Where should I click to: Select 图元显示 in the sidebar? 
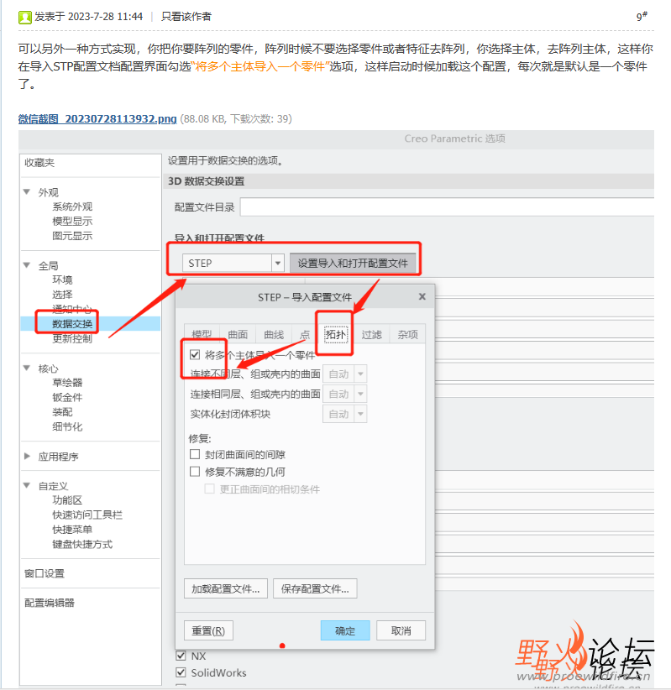pos(72,236)
